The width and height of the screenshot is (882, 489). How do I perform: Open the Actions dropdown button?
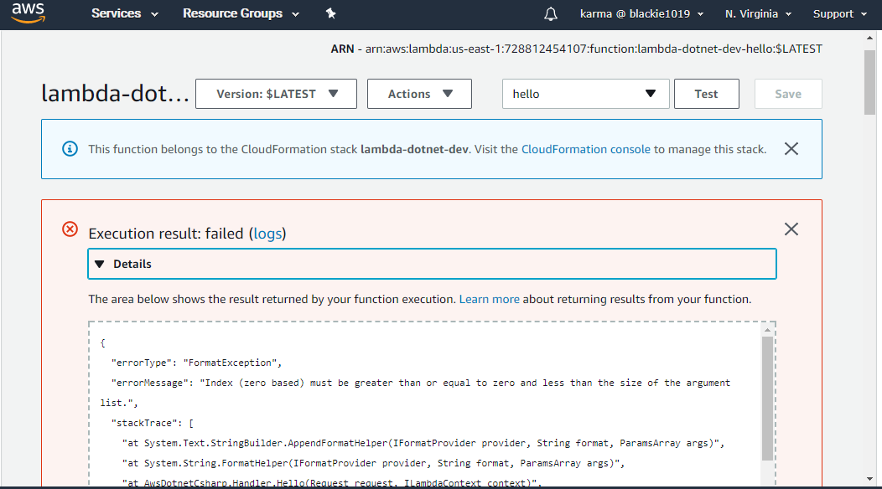click(419, 94)
